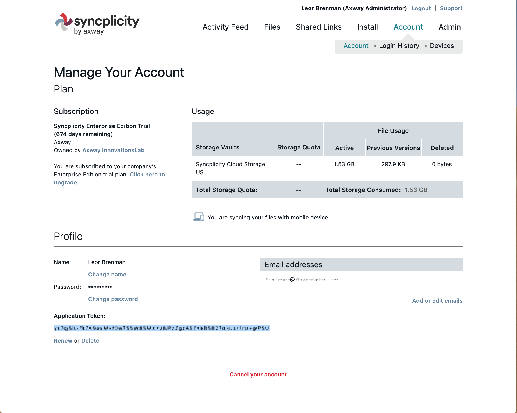Switch to the Devices sub-tab
The height and width of the screenshot is (413, 517).
coord(442,46)
